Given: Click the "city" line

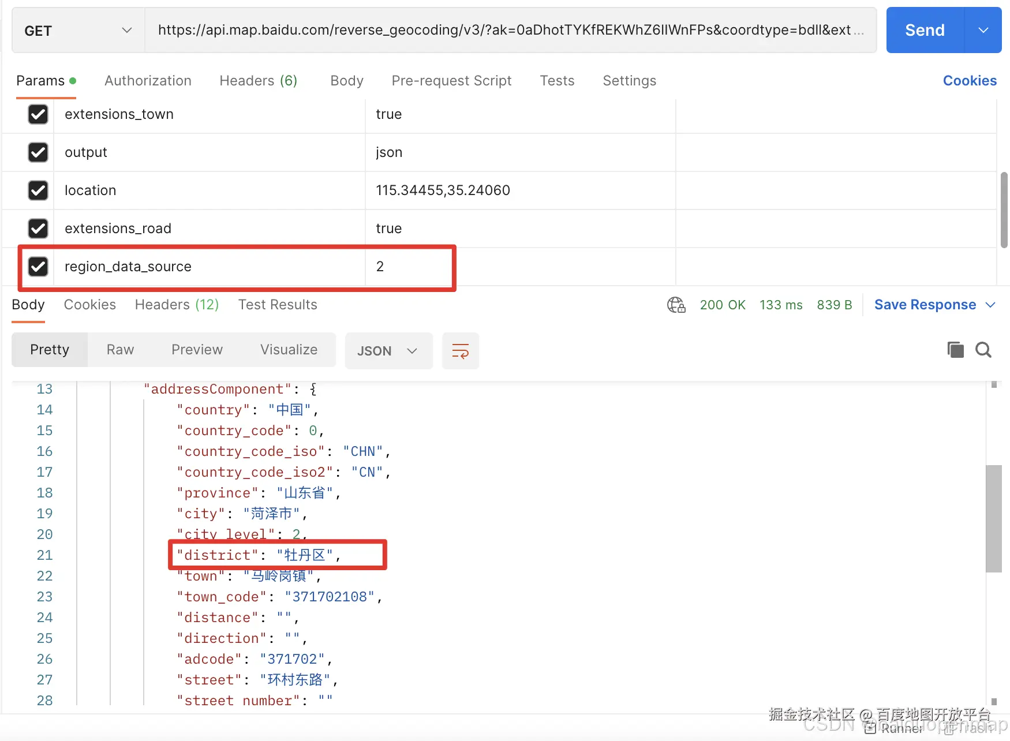Looking at the screenshot, I should [242, 514].
